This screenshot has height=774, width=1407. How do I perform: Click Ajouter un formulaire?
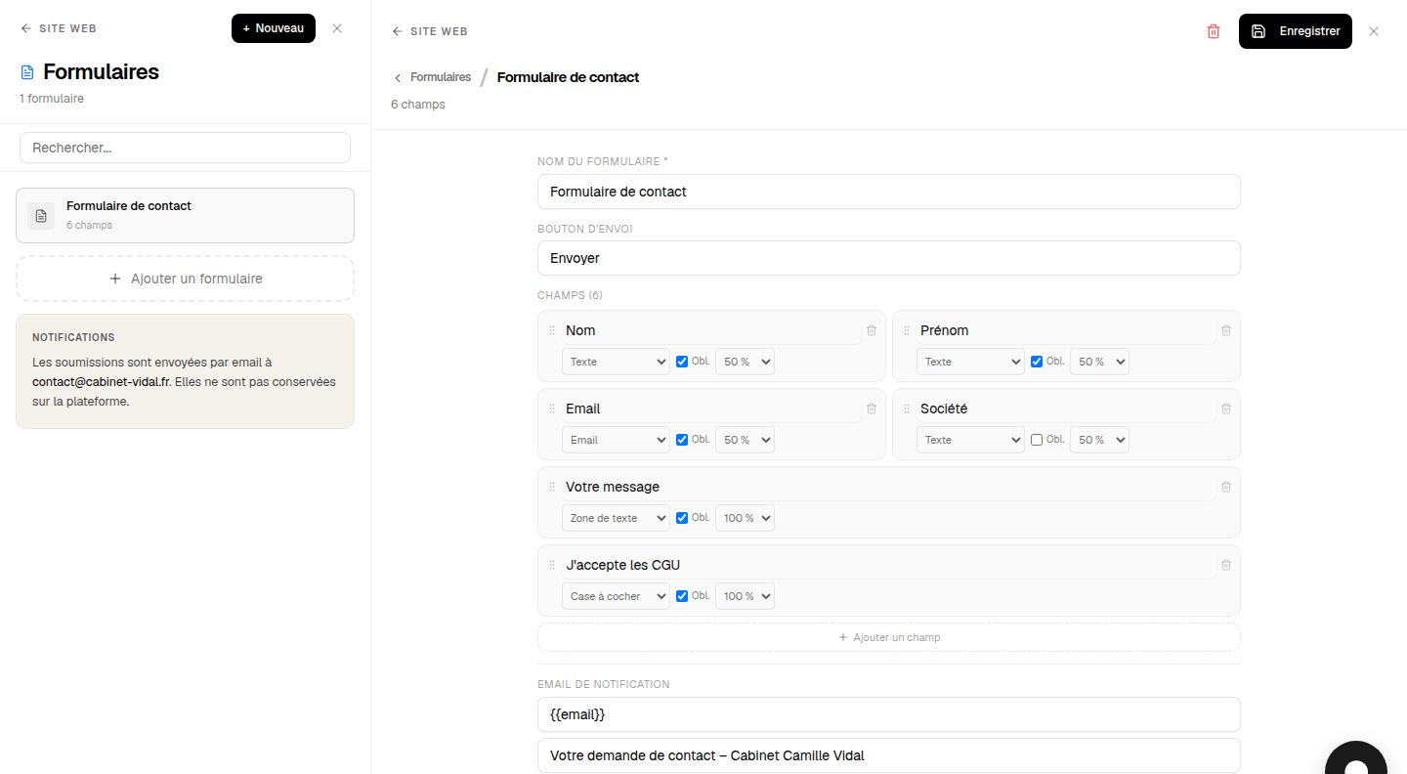[x=185, y=279]
